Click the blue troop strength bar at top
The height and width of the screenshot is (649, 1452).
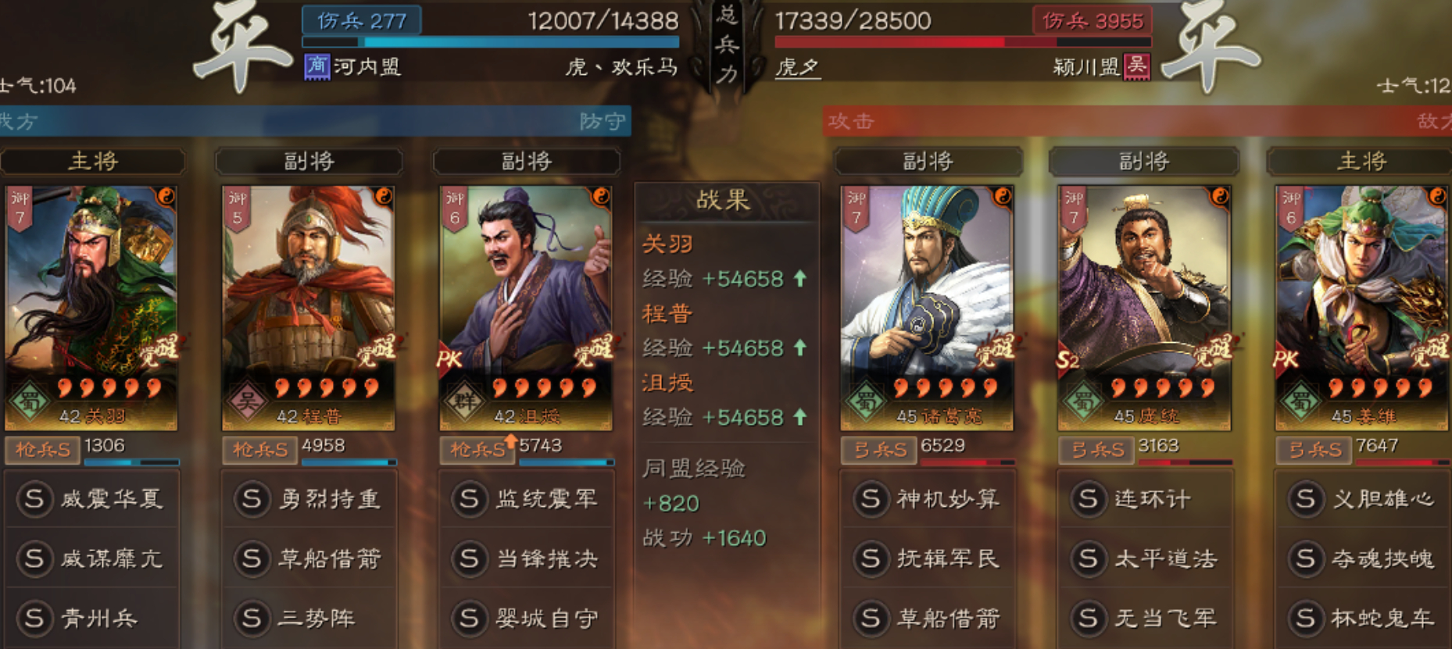491,42
